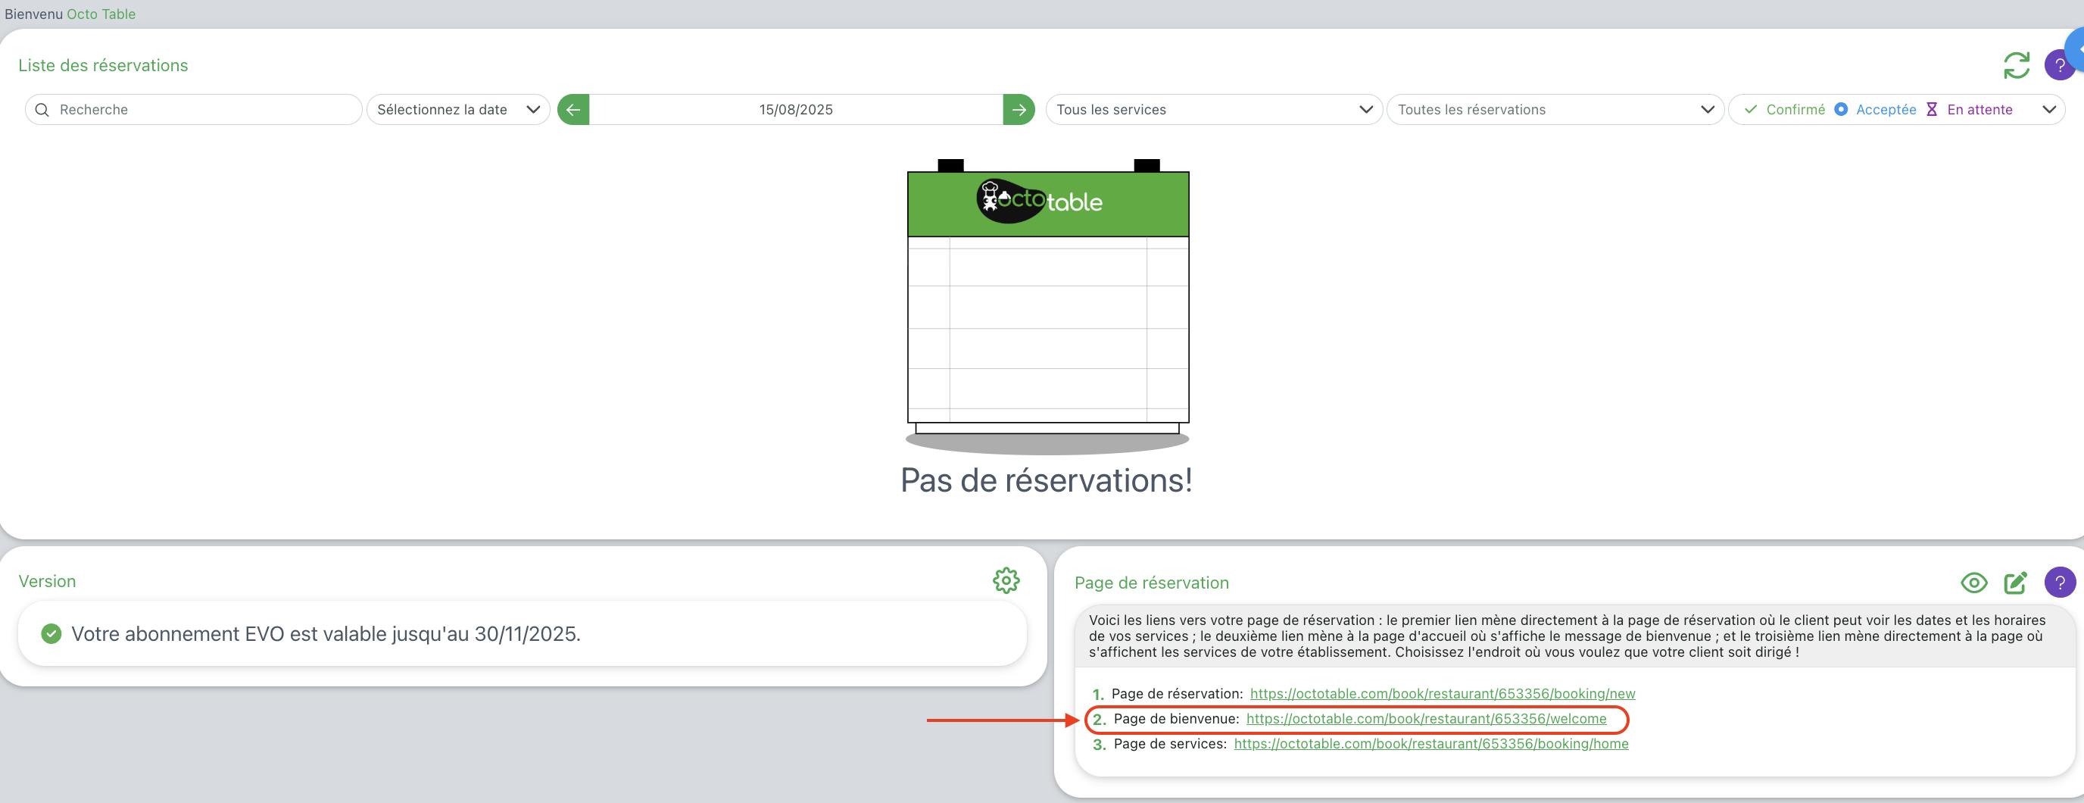This screenshot has width=2084, height=803.
Task: Click the Page de réservation panel title
Action: point(1151,583)
